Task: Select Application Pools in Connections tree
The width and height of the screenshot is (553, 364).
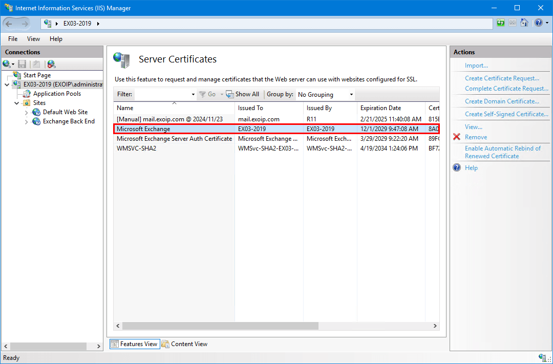Action: tap(57, 94)
